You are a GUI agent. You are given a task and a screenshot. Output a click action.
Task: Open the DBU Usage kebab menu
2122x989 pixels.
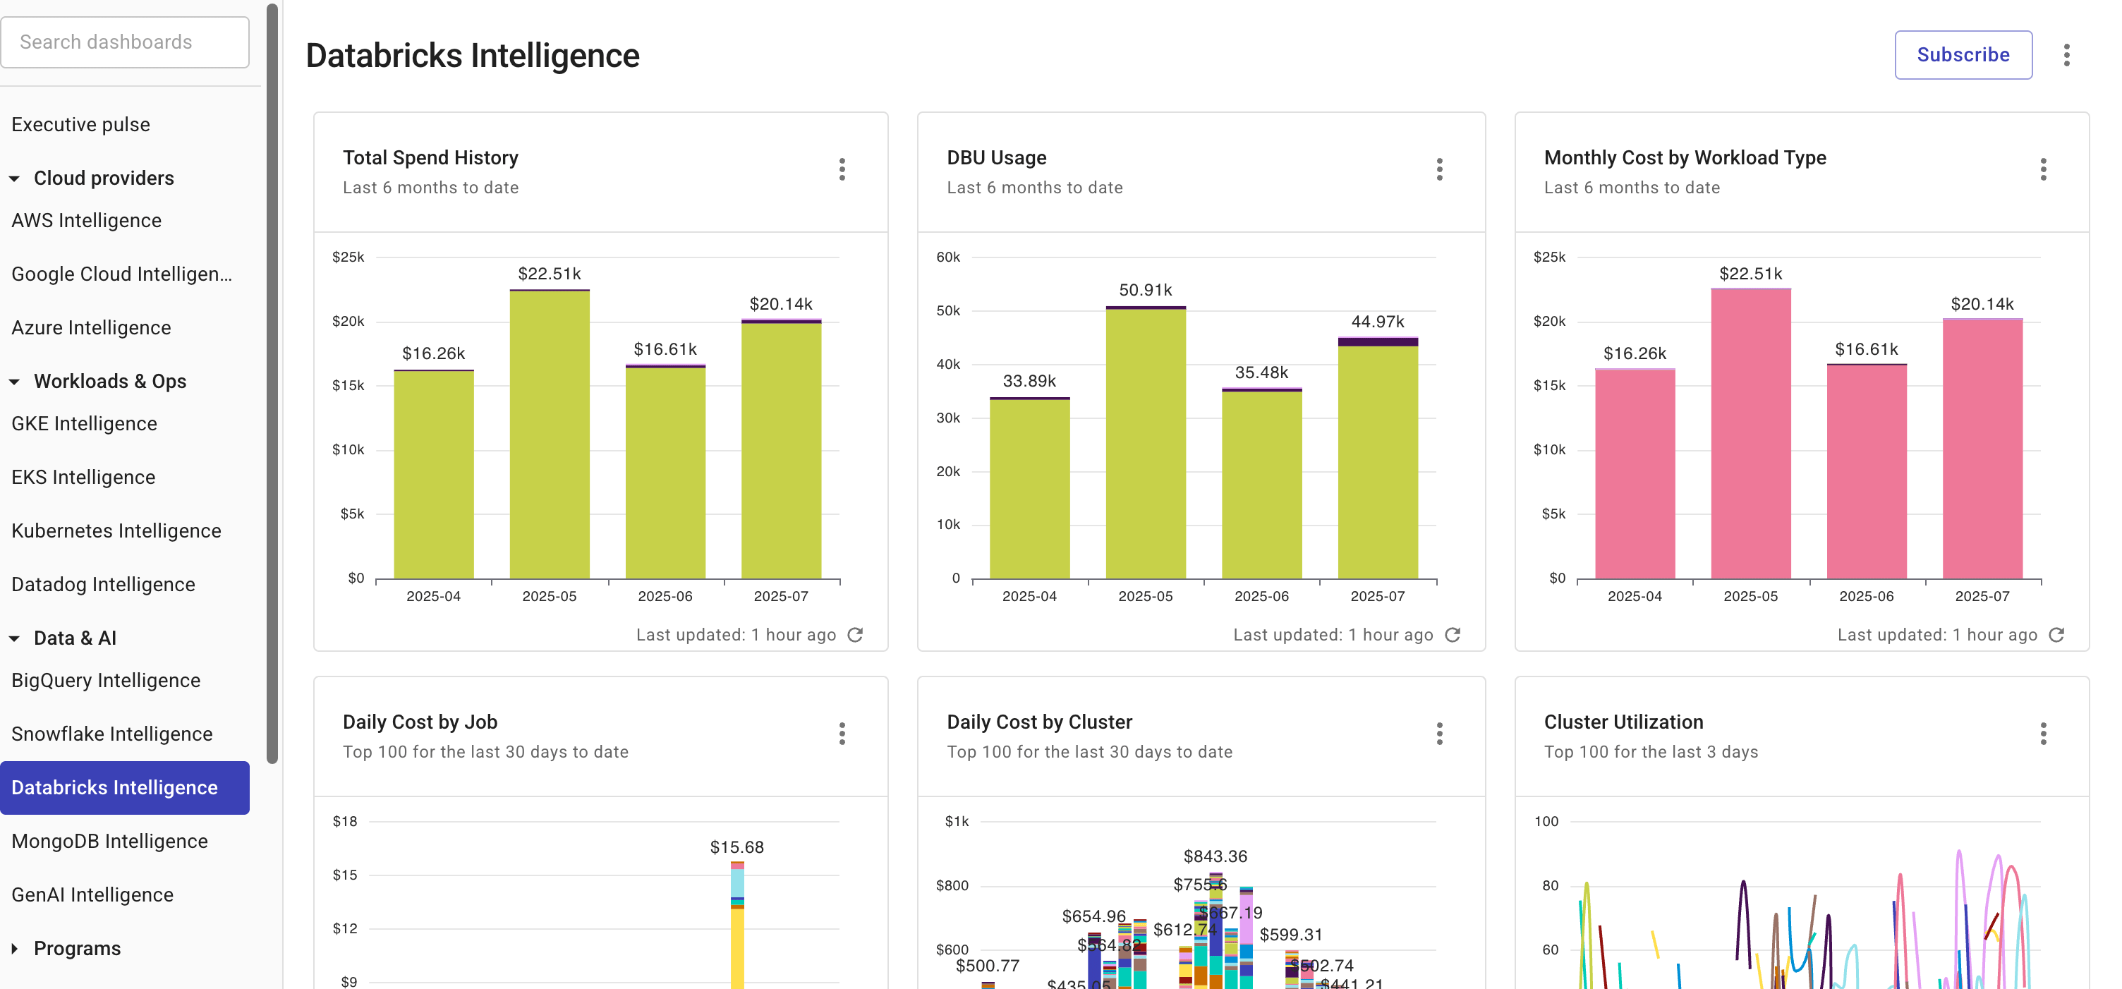(x=1439, y=169)
